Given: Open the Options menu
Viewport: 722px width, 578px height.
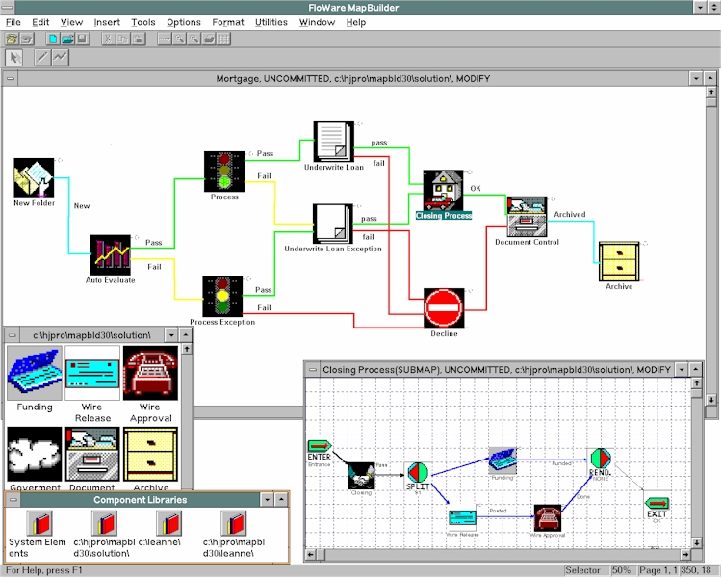Looking at the screenshot, I should (184, 22).
